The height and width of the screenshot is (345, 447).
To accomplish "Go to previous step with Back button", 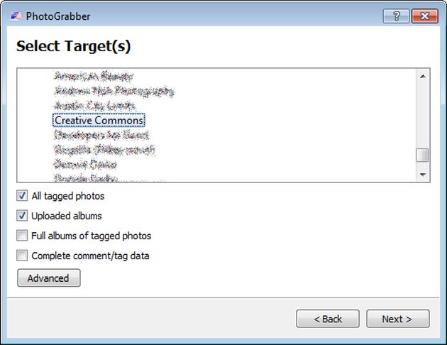I will click(x=328, y=319).
